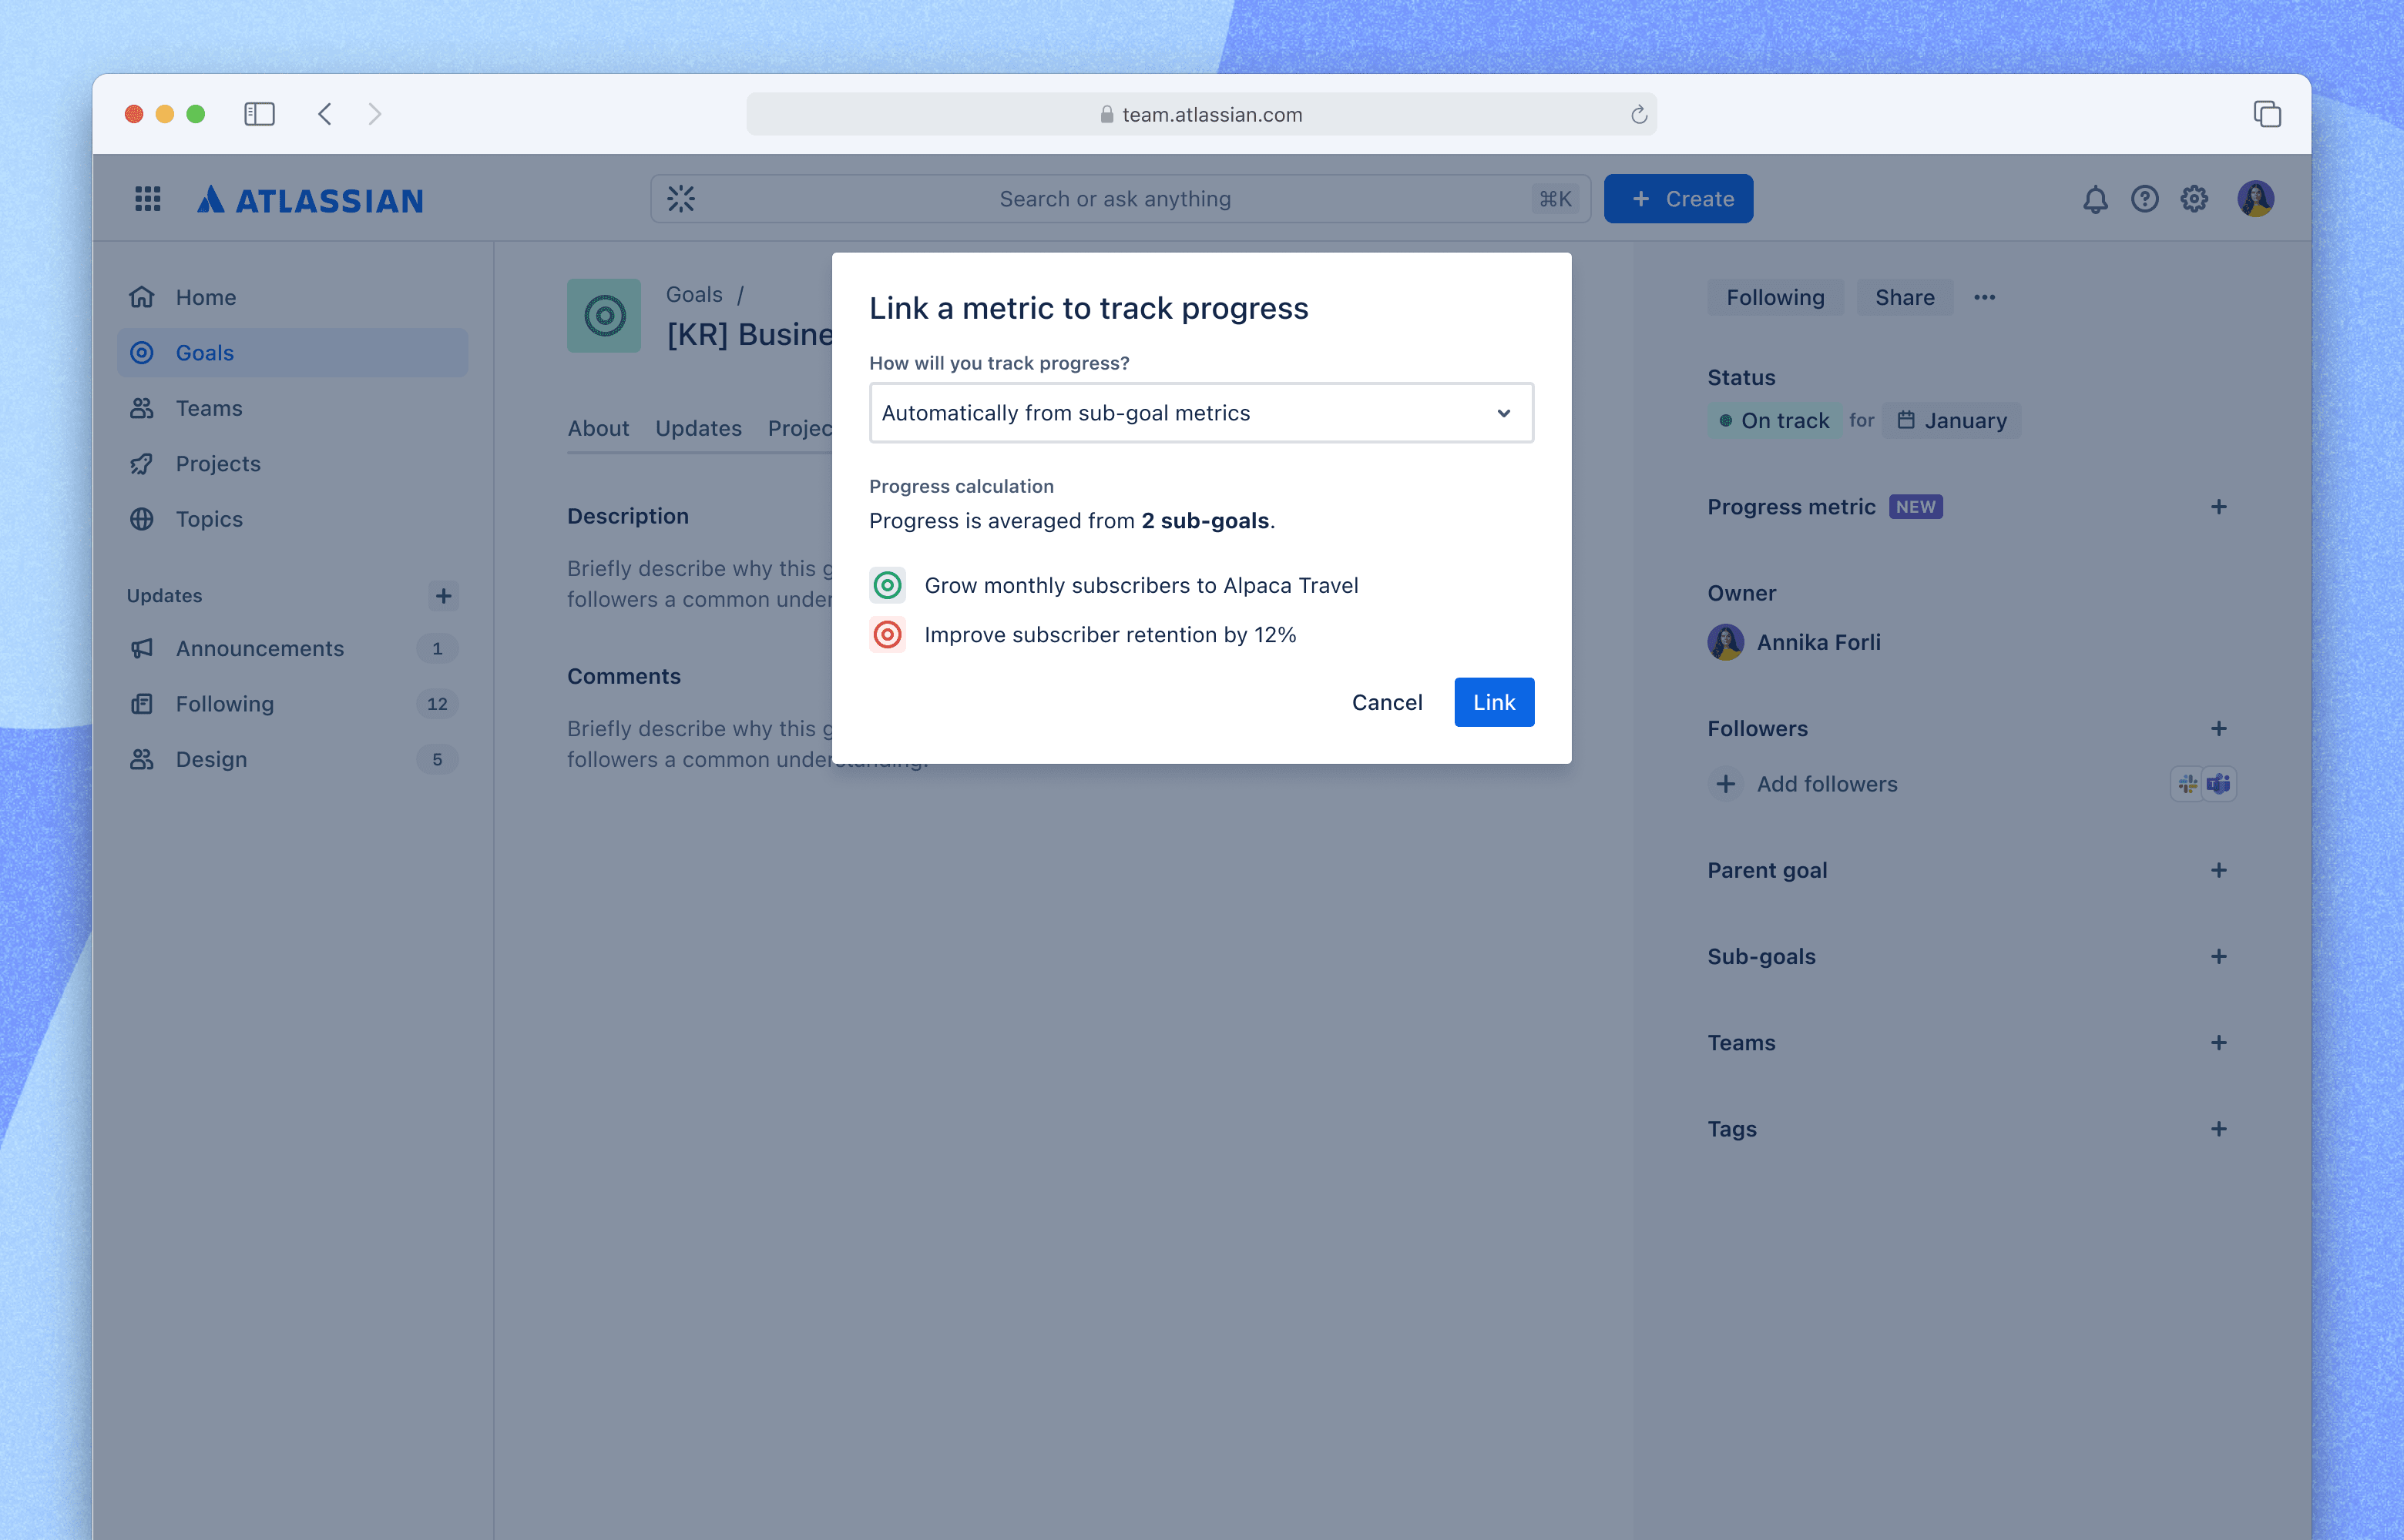2404x1540 pixels.
Task: Open the help question mark icon
Action: pos(2144,199)
